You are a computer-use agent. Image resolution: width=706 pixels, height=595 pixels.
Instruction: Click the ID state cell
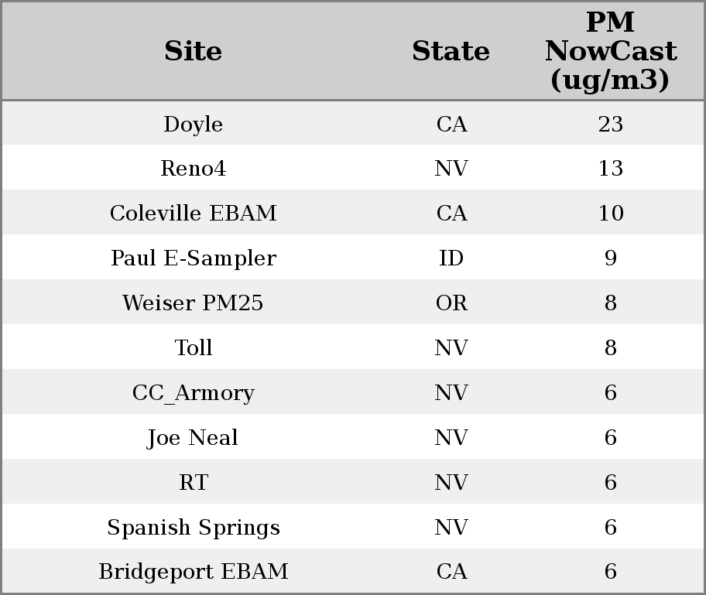(x=451, y=258)
